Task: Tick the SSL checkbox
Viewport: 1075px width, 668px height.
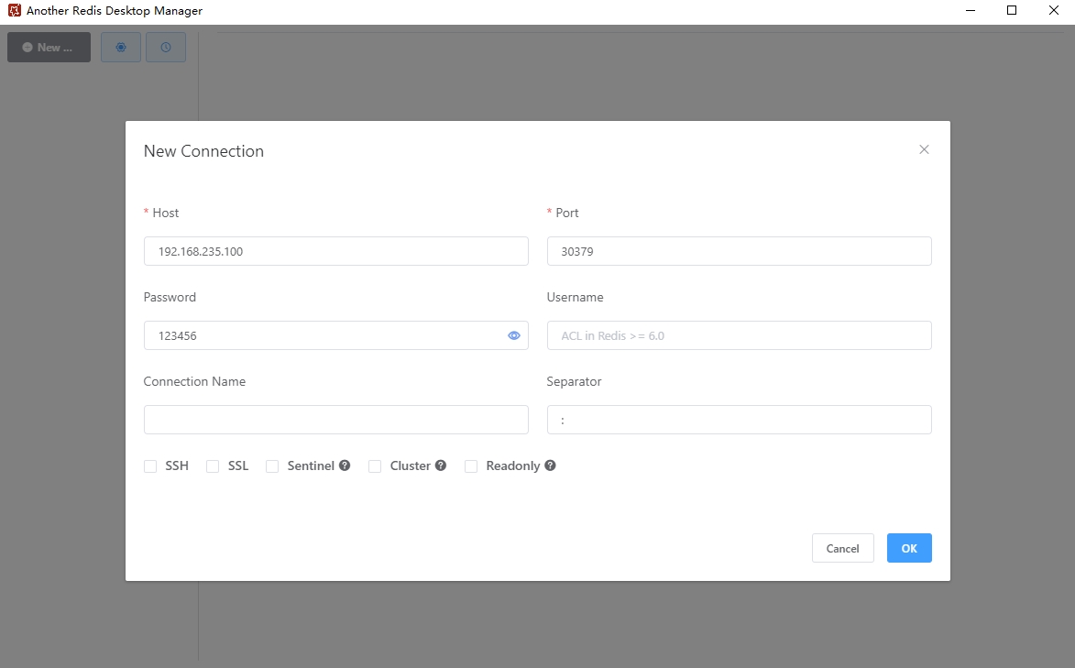Action: pos(213,466)
